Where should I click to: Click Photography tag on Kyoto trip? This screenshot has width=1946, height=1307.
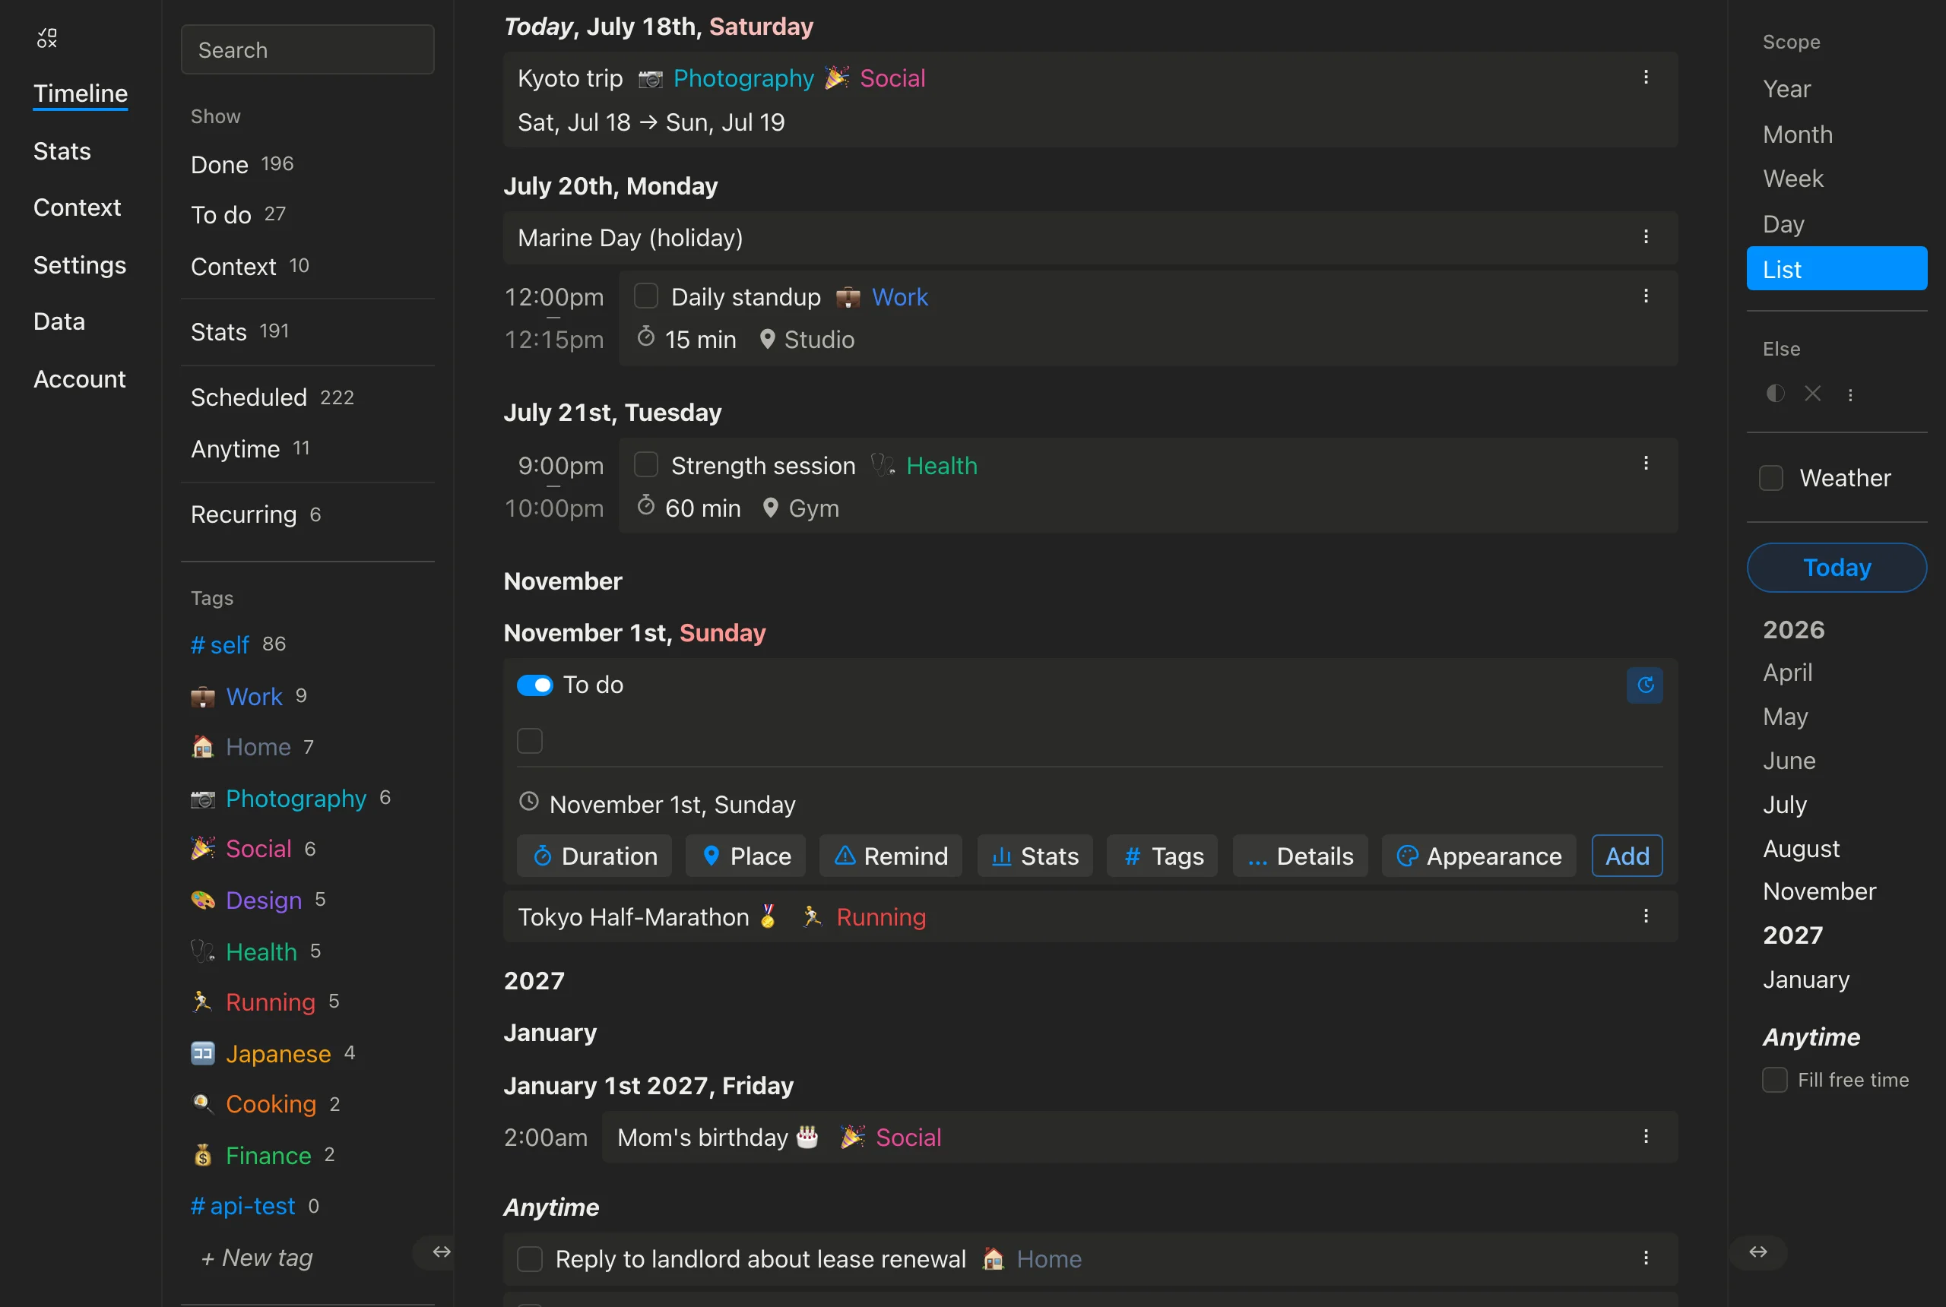point(743,78)
